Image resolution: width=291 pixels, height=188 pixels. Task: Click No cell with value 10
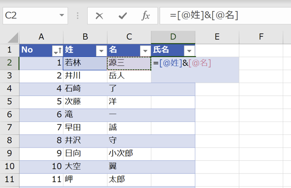pyautogui.click(x=41, y=167)
